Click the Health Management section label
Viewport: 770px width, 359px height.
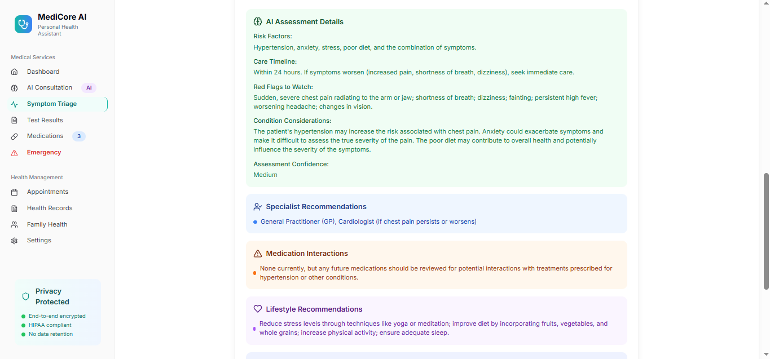[37, 178]
